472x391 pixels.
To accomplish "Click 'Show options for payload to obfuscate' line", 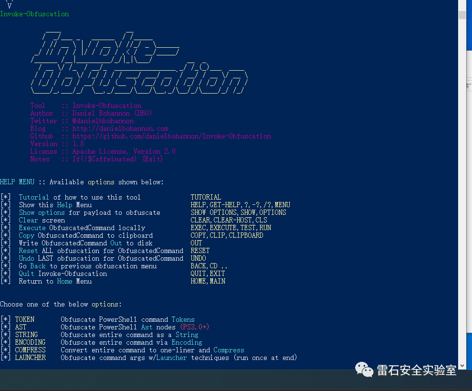I will pyautogui.click(x=89, y=212).
